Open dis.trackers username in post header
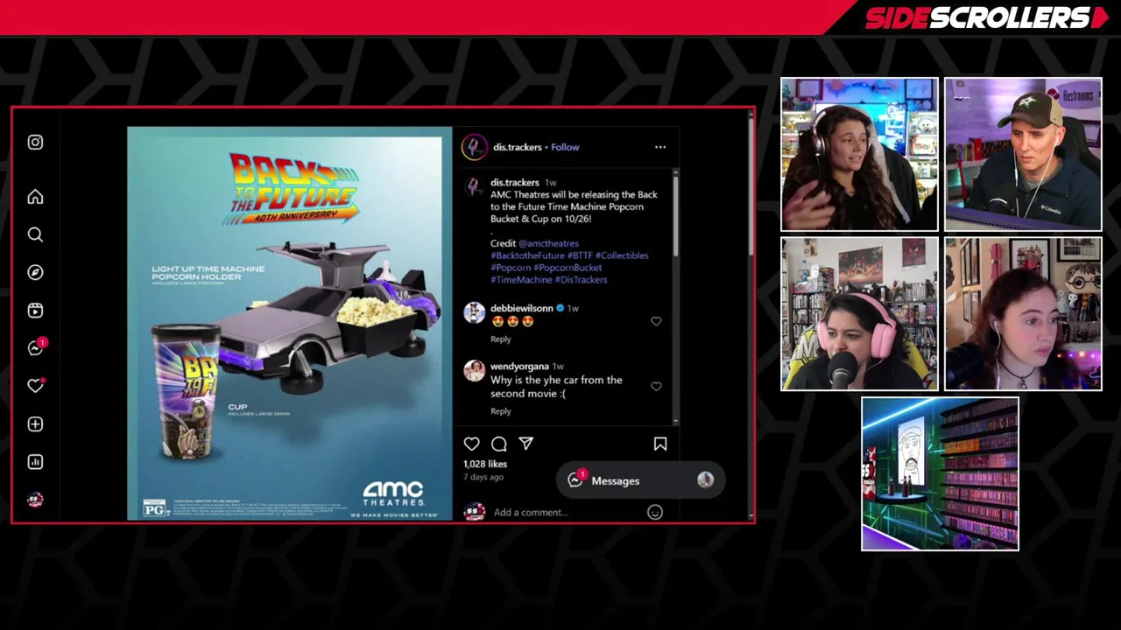Image resolution: width=1121 pixels, height=630 pixels. tap(517, 147)
